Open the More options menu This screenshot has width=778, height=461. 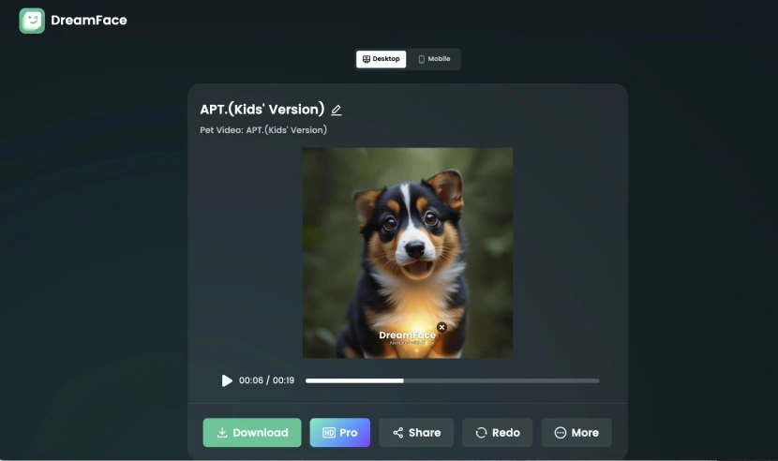pyautogui.click(x=576, y=433)
